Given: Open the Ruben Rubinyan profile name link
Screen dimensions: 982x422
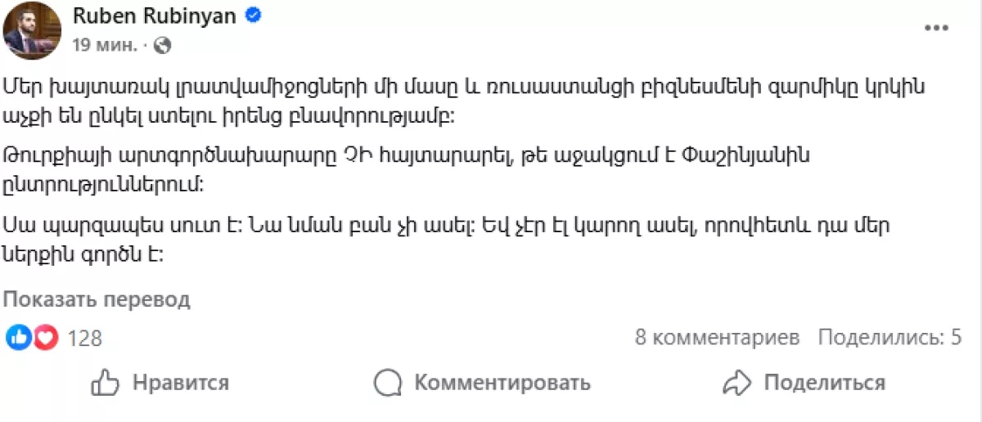Looking at the screenshot, I should [x=155, y=16].
